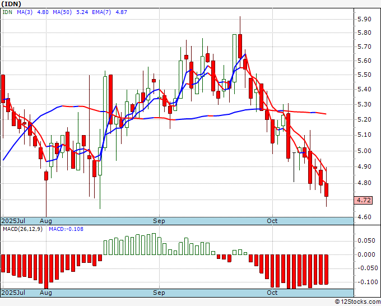The image size is (381, 306).
Task: Click Aug on the price chart date axis
Action: (46, 221)
